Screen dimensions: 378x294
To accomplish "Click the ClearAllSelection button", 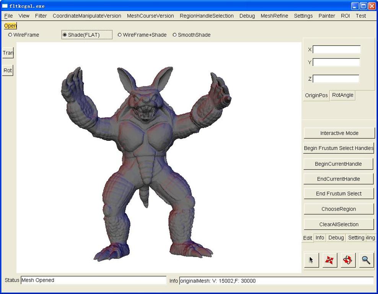I will click(339, 225).
